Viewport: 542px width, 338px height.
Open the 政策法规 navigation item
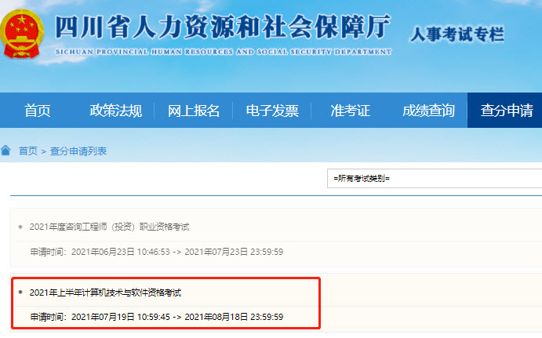pos(116,111)
